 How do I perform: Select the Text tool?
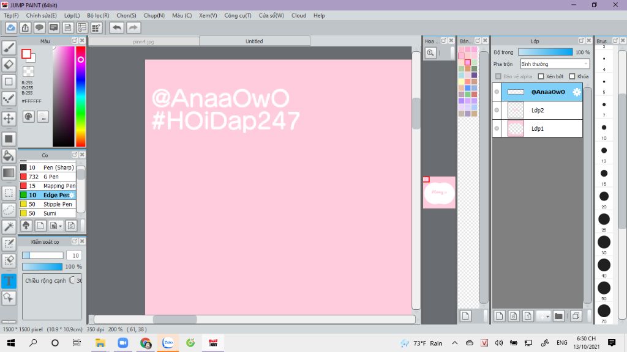(x=9, y=281)
